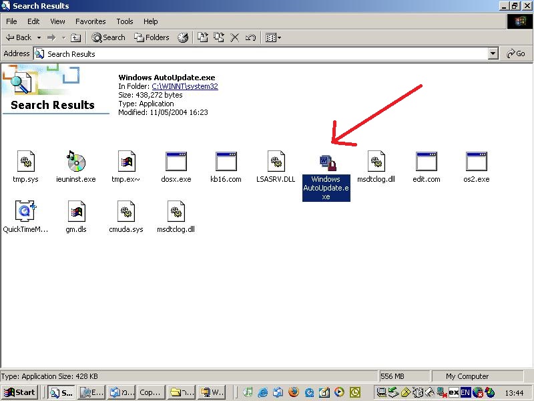The width and height of the screenshot is (534, 401).
Task: Click the "Modified: 11/05/2004 16:23" text
Action: point(163,112)
